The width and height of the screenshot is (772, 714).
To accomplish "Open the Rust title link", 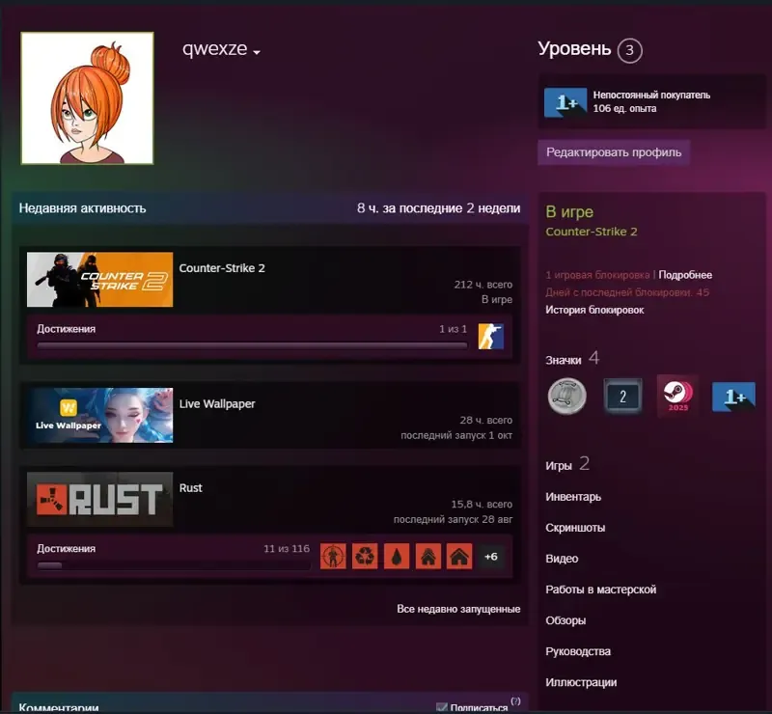I will [x=190, y=488].
